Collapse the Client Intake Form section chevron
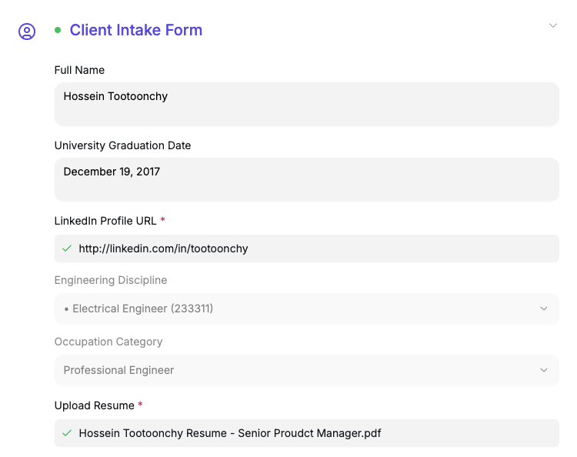577x457 pixels. pyautogui.click(x=552, y=25)
